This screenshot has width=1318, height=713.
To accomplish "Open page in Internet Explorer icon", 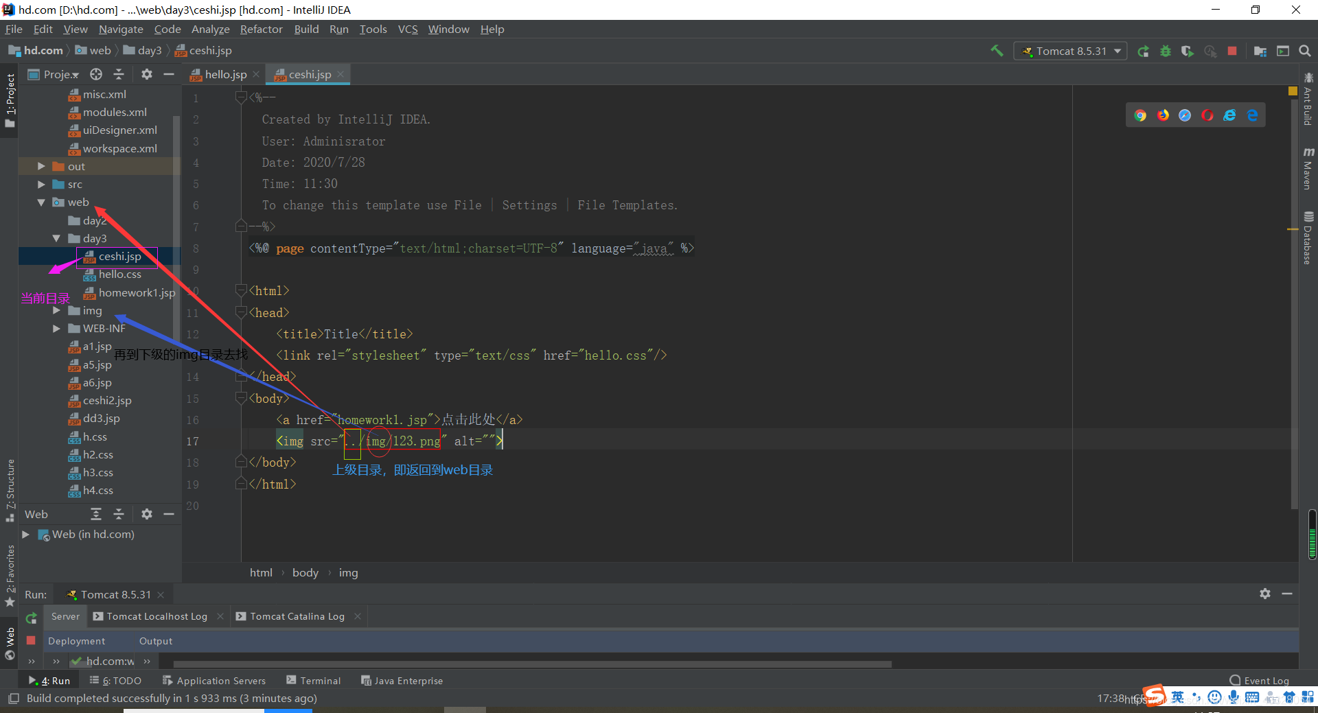I will click(x=1229, y=115).
